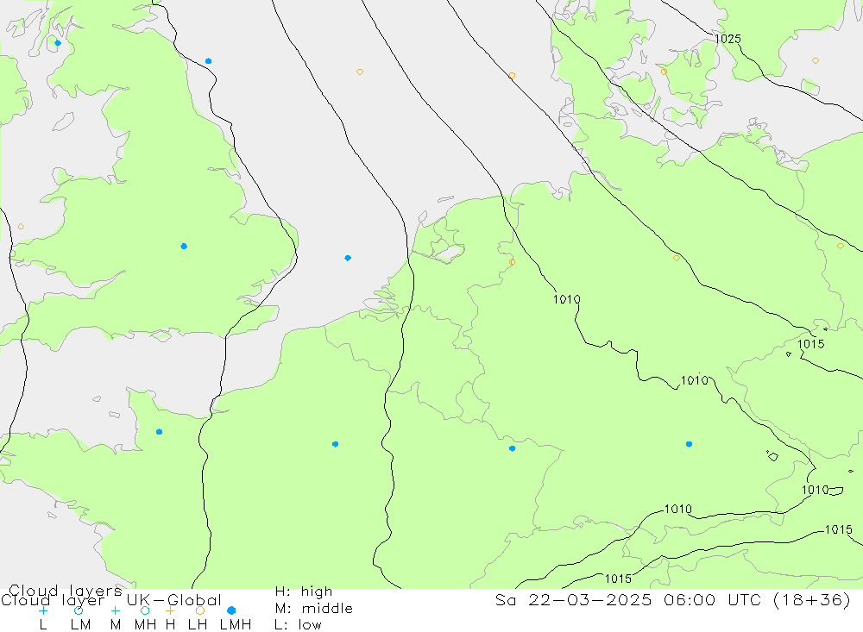863x632 pixels.
Task: Click the 'LMH' legend label text
Action: click(236, 625)
